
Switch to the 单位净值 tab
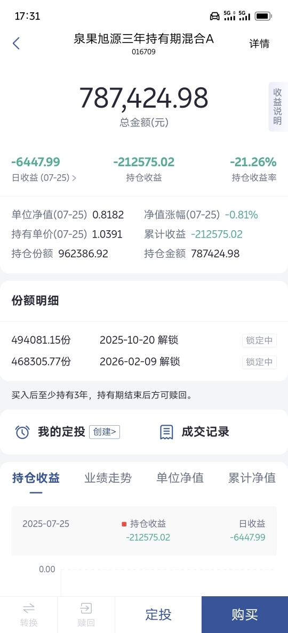coord(180,478)
